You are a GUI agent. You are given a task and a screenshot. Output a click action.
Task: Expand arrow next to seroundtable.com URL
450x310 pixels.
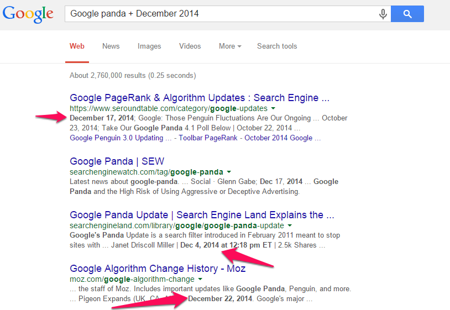[273, 109]
